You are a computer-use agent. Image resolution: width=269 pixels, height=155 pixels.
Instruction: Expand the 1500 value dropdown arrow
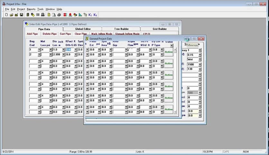[200, 64]
